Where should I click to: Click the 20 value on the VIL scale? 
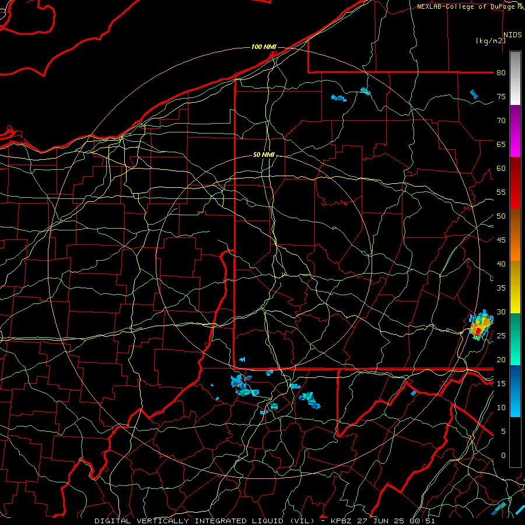pyautogui.click(x=501, y=359)
